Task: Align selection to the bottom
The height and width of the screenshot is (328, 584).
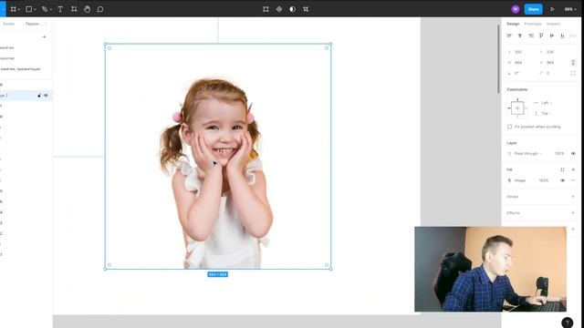Action: [562, 36]
